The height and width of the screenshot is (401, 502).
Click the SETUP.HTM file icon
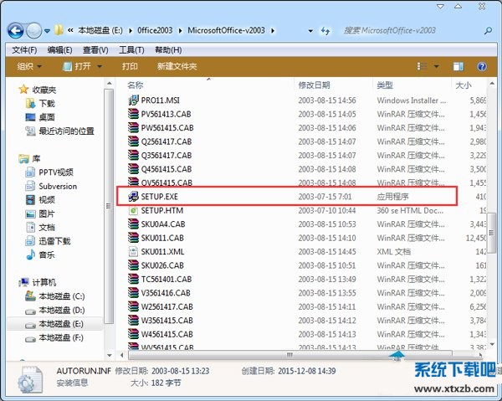134,210
